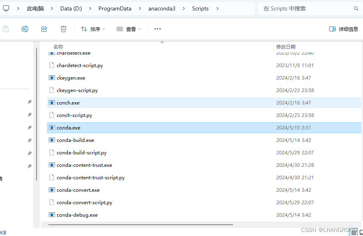Click the horizontal scrollbar in file list

141,224
